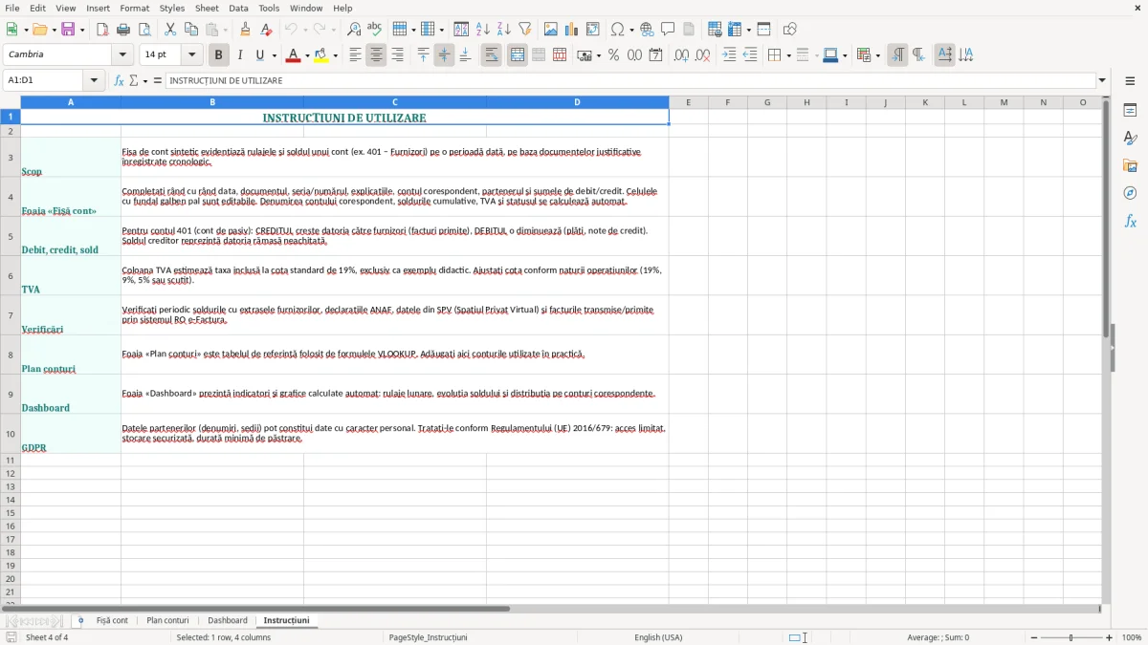Expand the Font Color palette arrow
Image resolution: width=1148 pixels, height=645 pixels.
(x=307, y=55)
